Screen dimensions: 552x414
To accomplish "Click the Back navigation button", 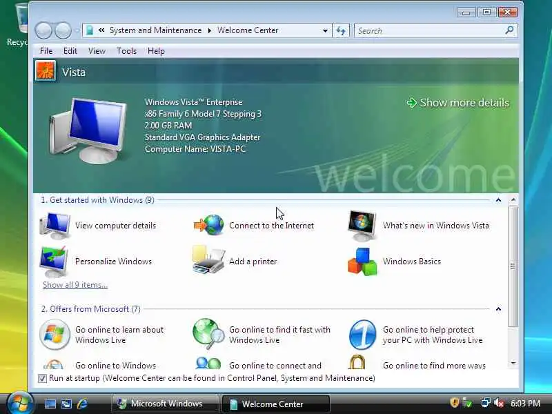I will [x=43, y=30].
